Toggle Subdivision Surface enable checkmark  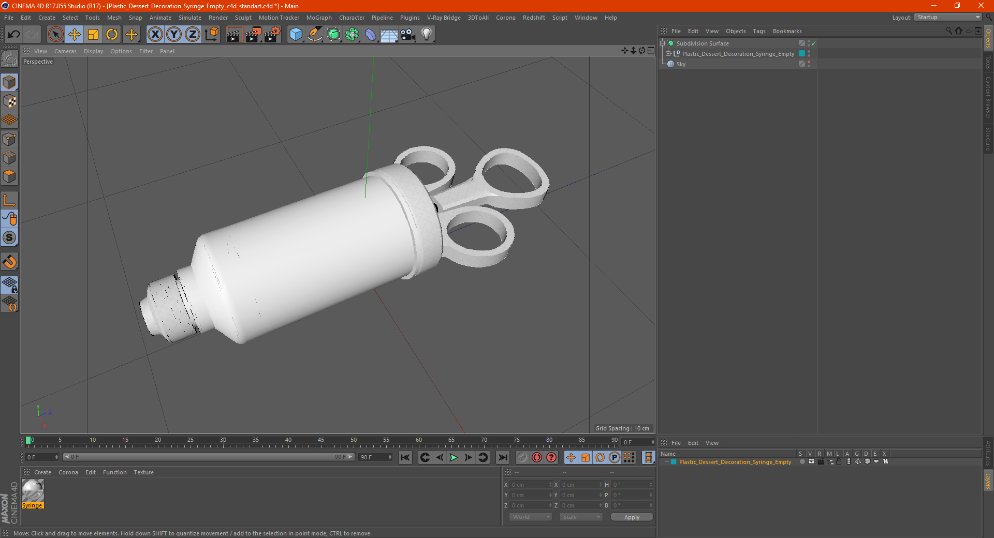813,43
